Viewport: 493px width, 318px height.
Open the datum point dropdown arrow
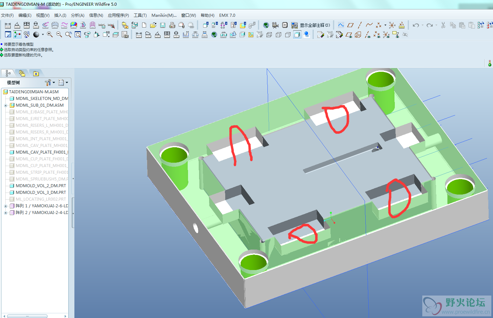385,25
